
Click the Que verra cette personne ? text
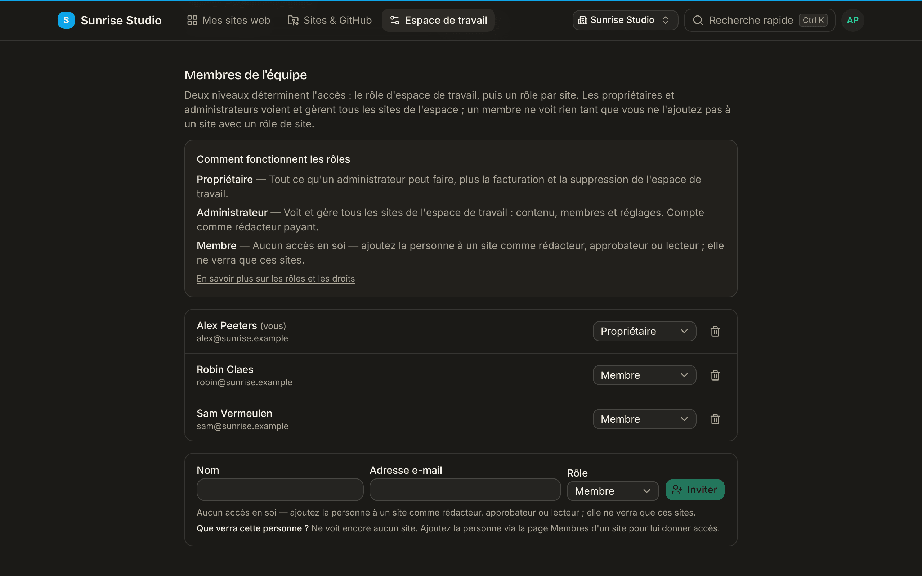coord(252,528)
